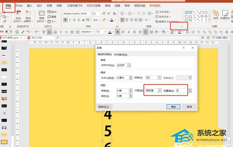The width and height of the screenshot is (233, 147).
Task: Click the redo arrow icon
Action: [x=36, y=32]
